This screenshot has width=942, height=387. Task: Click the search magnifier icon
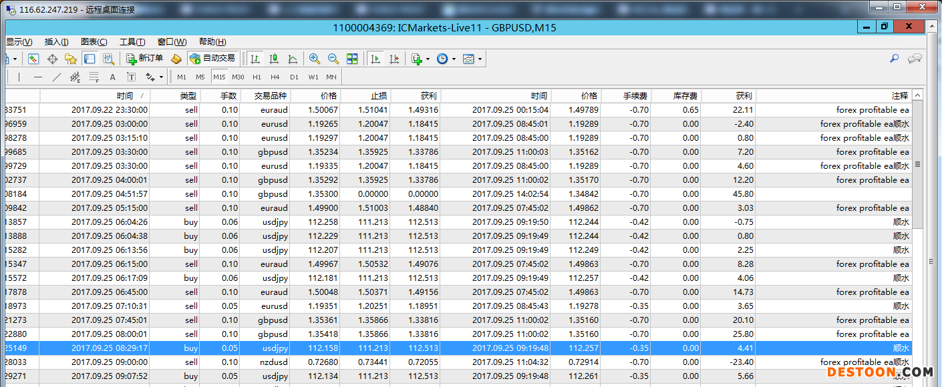coord(894,59)
